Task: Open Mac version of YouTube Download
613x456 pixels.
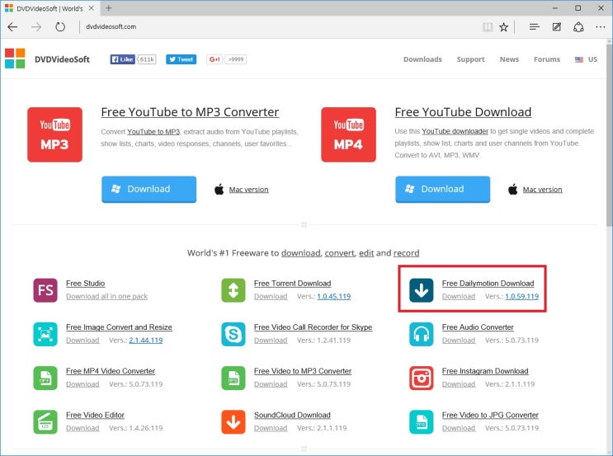Action: [543, 190]
